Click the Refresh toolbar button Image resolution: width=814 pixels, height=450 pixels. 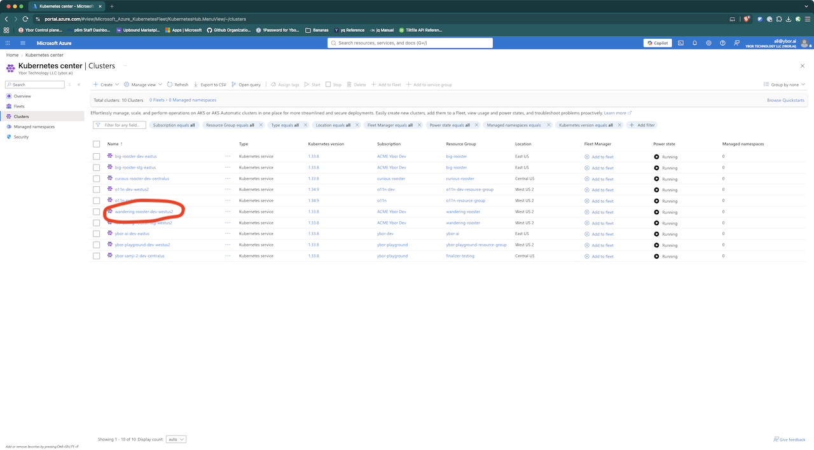click(x=177, y=85)
